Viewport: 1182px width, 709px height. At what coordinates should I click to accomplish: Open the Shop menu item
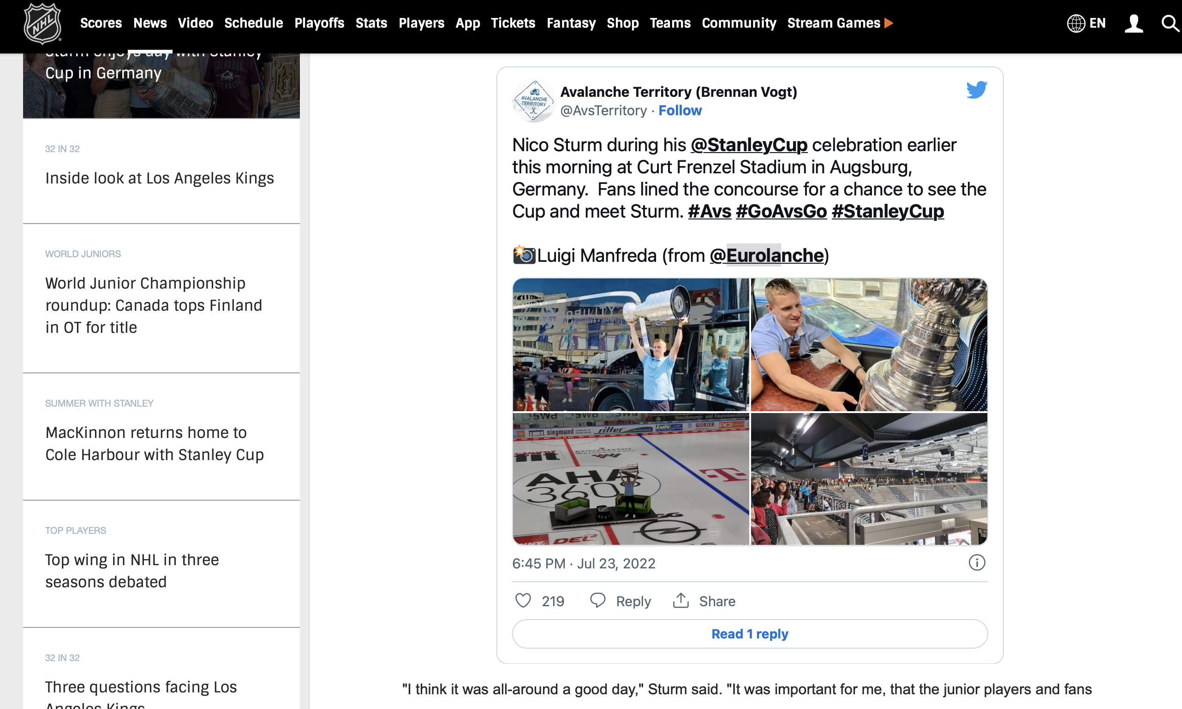point(622,23)
